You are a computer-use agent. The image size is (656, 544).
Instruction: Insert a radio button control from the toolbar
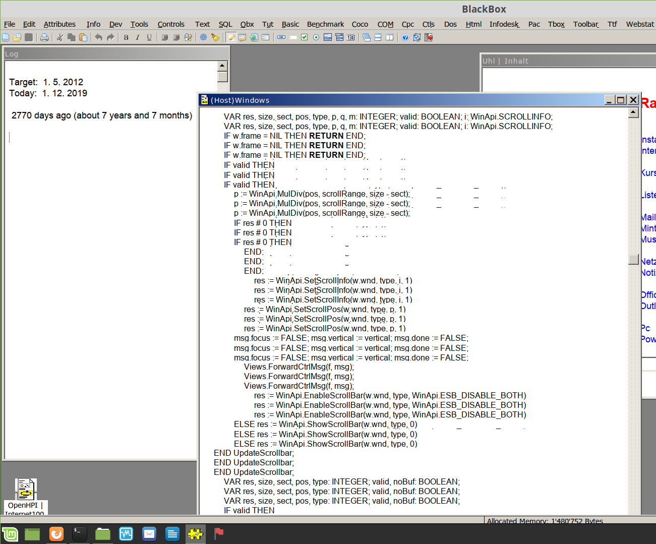pos(316,37)
